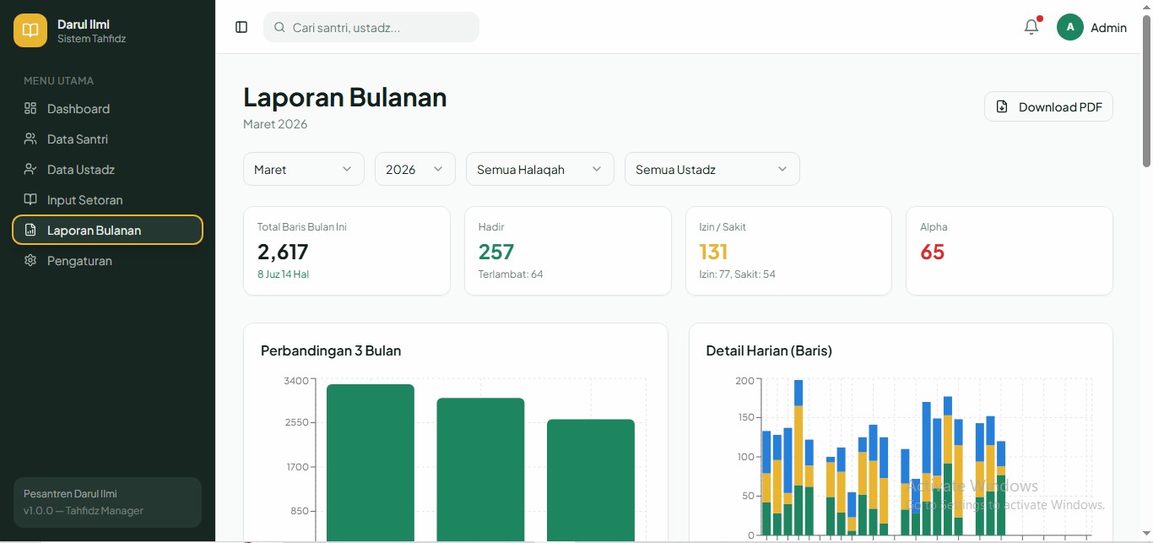Viewport: 1153px width, 543px height.
Task: Focus the Cari santri, ustadz search field
Action: pos(371,27)
